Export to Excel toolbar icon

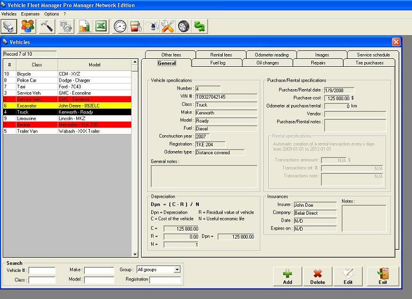click(x=101, y=27)
